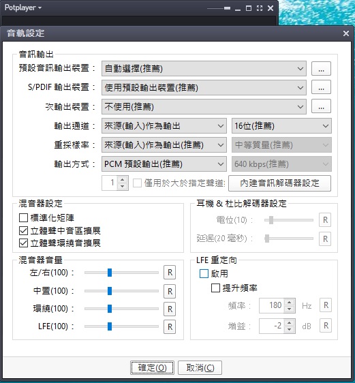Adjust 中置(100) volume slider
The width and height of the screenshot is (355, 383).
tap(121, 291)
